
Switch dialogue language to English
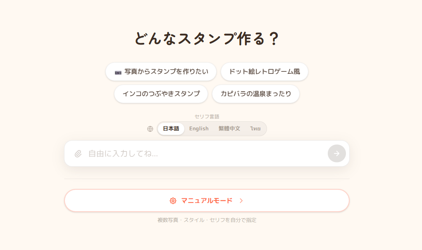(199, 129)
